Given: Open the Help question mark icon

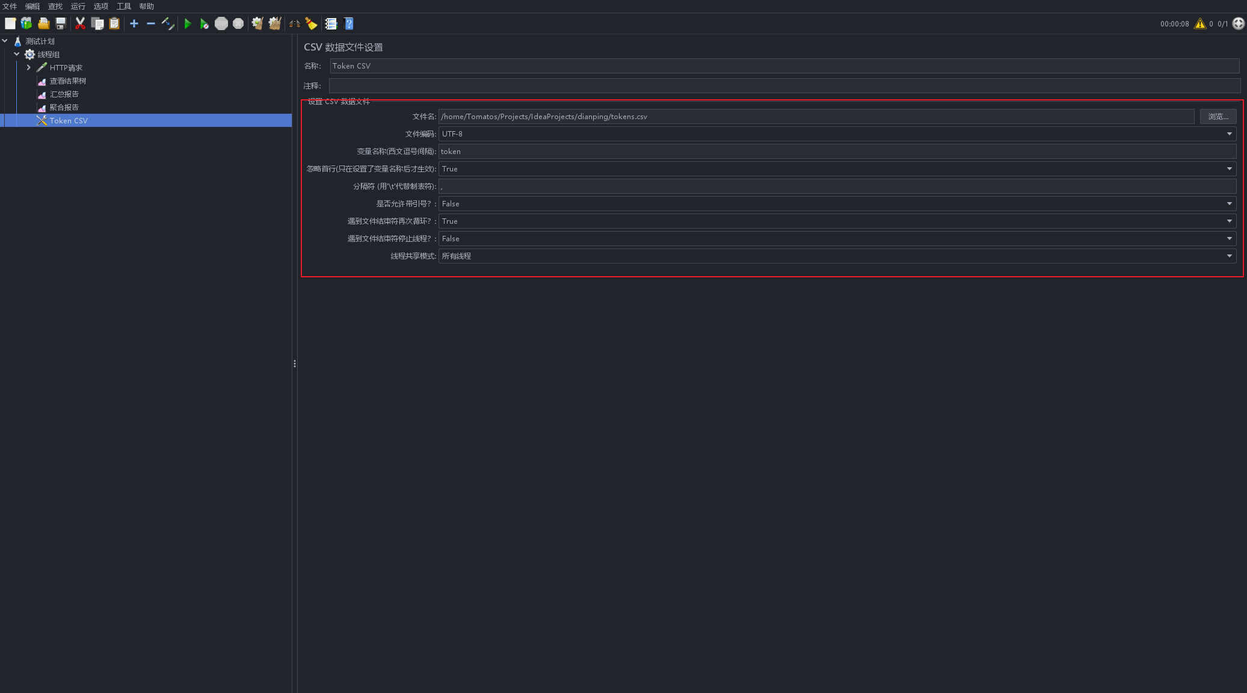Looking at the screenshot, I should coord(348,23).
